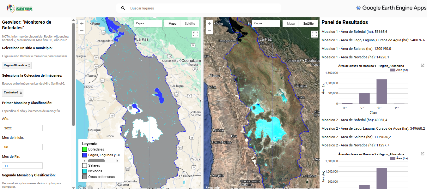
Task: Click the green Bofedales legend swatch
Action: click(84, 149)
